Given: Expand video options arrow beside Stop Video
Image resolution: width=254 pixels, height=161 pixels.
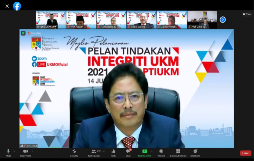Looking at the screenshot, I should [32, 151].
